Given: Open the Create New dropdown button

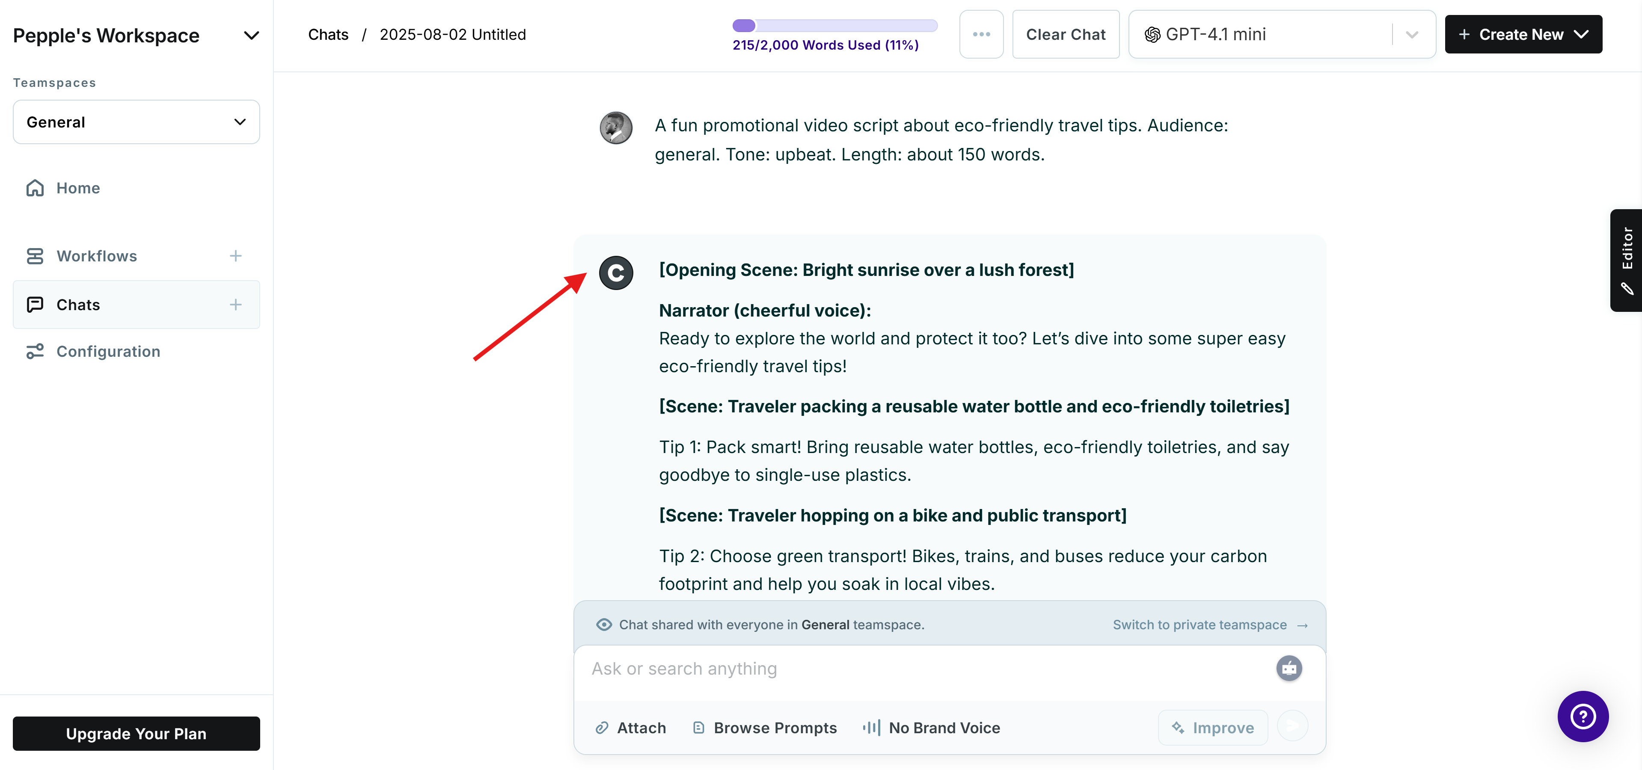Looking at the screenshot, I should [x=1523, y=34].
